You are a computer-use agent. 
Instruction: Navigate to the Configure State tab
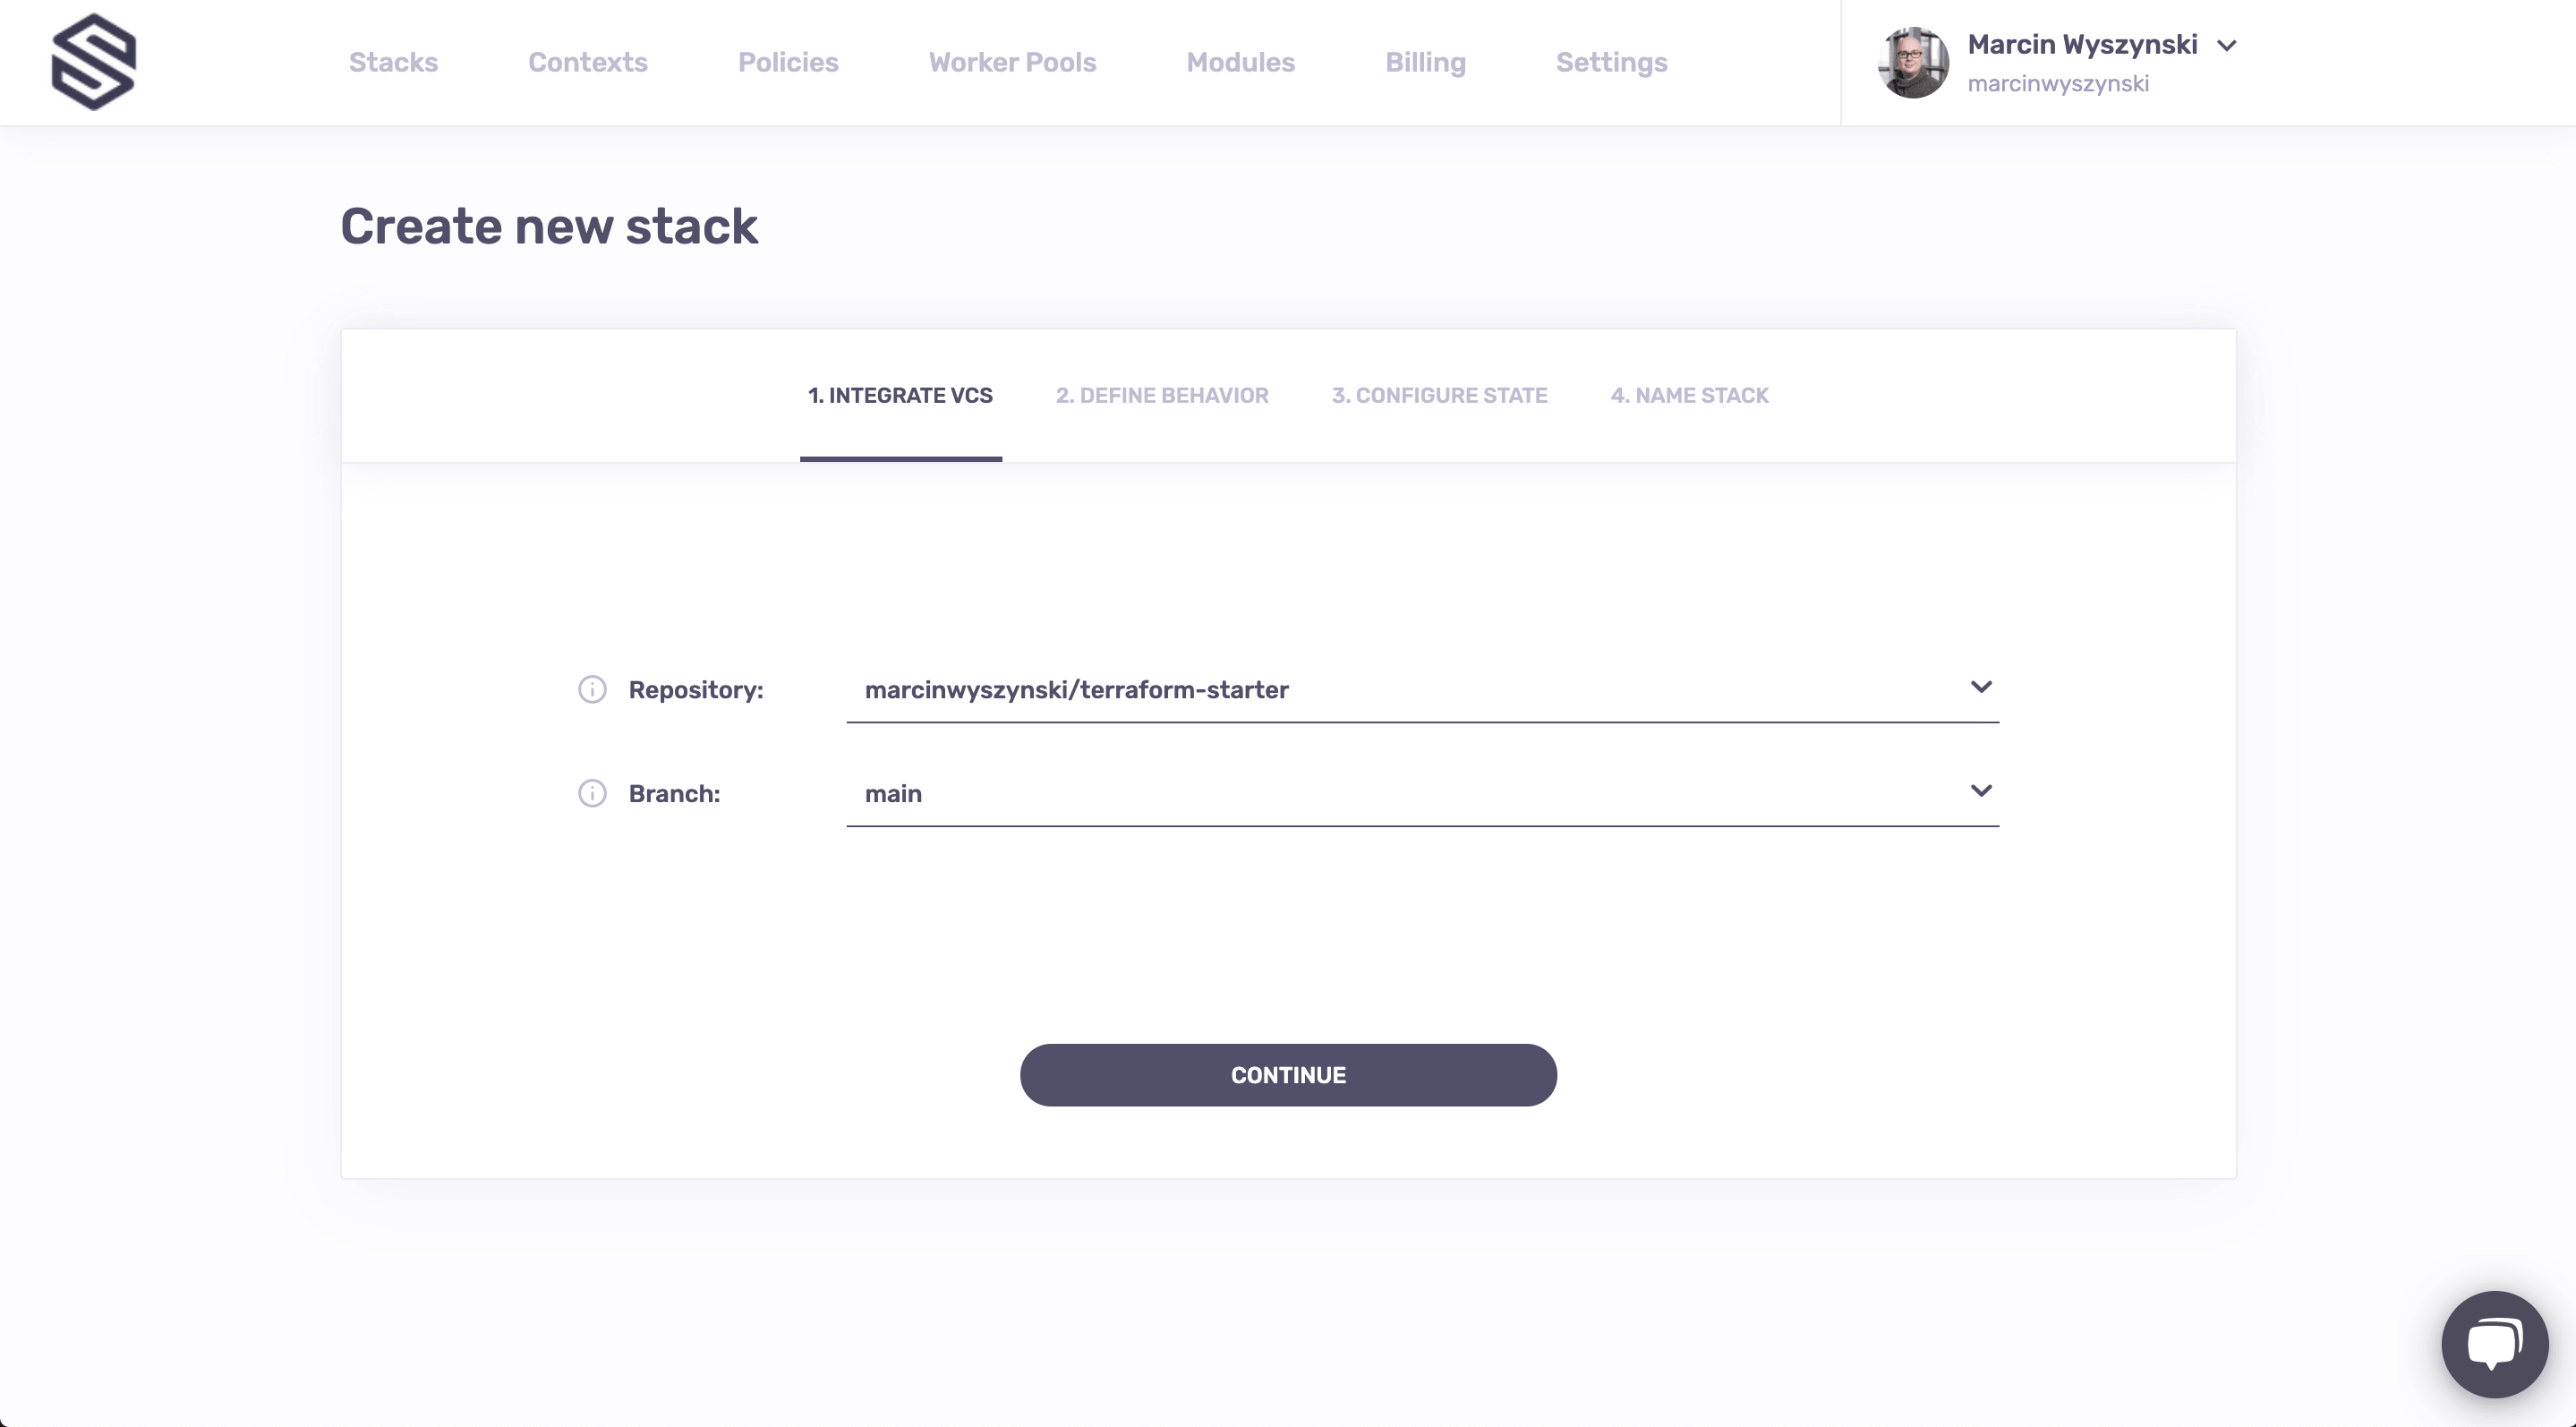[1439, 396]
